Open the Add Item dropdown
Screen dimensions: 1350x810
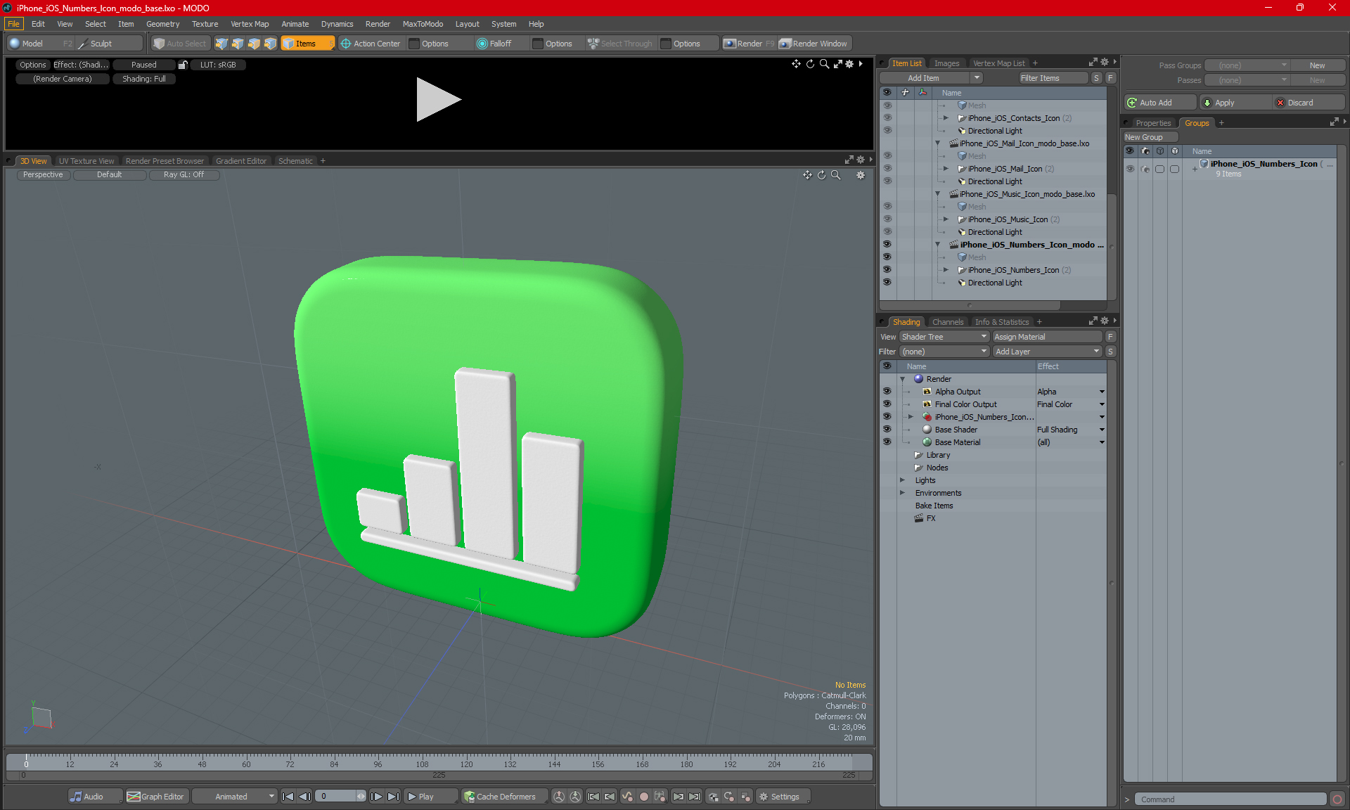(x=931, y=78)
